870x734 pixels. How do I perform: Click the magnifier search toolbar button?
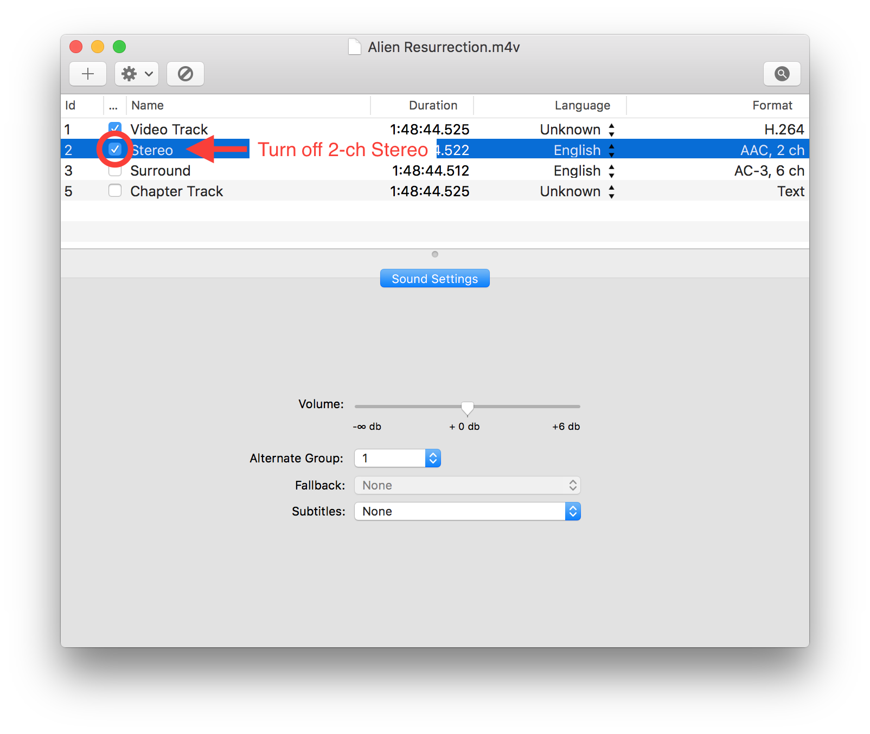point(782,74)
